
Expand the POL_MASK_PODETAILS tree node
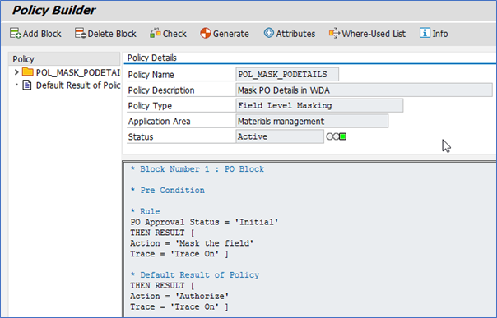tap(16, 72)
